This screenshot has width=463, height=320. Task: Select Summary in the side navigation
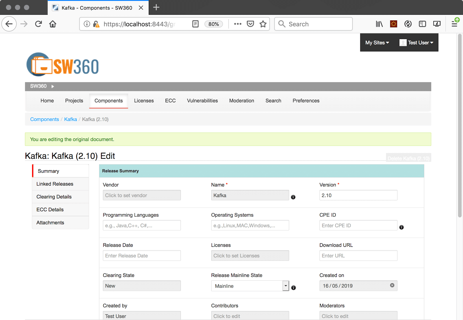(61, 171)
